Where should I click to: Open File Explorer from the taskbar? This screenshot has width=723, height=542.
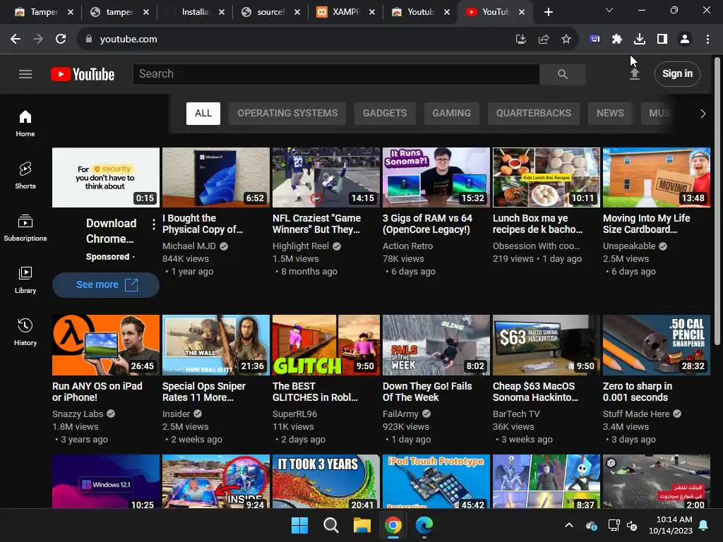(362, 525)
